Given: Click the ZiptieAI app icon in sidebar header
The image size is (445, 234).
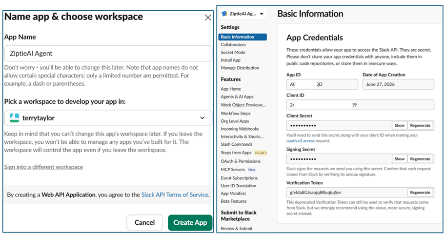Looking at the screenshot, I should (x=224, y=14).
